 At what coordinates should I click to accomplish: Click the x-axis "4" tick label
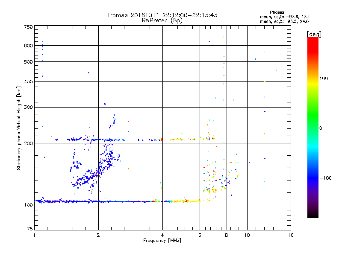[x=162, y=235]
